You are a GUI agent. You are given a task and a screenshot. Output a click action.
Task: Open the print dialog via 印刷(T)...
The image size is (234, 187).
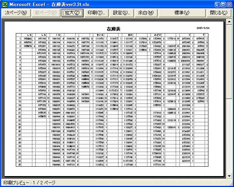click(96, 13)
